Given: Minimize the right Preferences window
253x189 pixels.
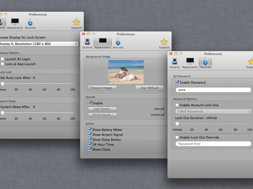Looking at the screenshot, I should pos(176,54).
